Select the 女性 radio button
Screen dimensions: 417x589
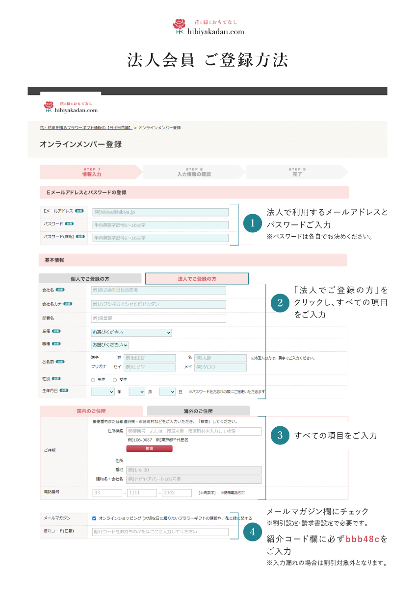point(115,380)
